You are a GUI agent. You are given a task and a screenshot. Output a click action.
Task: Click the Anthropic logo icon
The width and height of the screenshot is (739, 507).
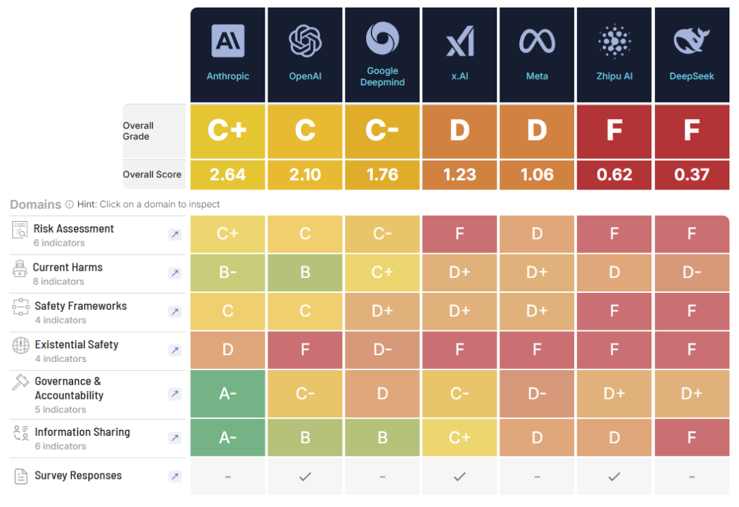[x=228, y=41]
